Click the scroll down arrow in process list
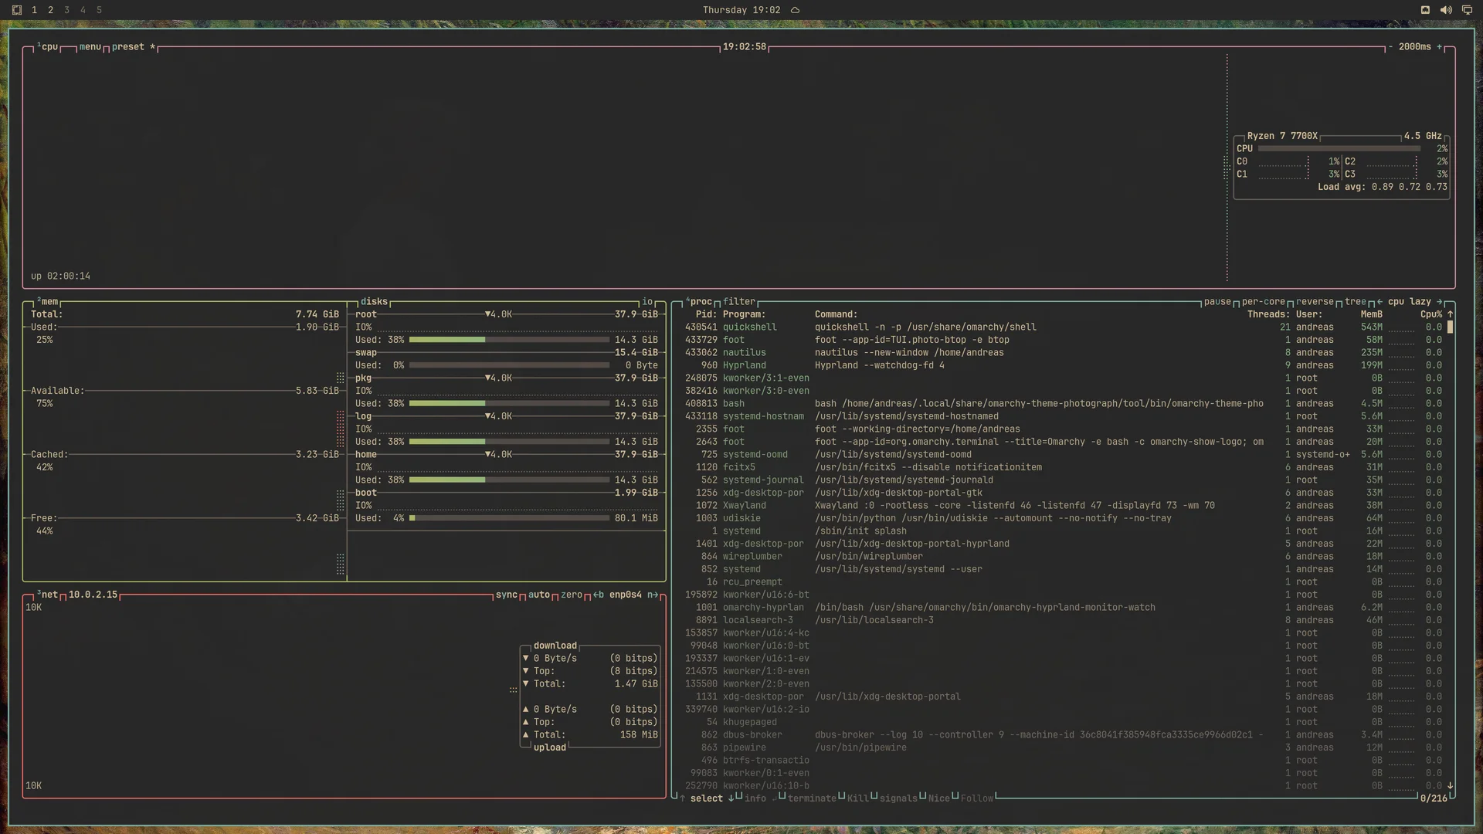Screen dimensions: 1483x834 pos(1450,785)
